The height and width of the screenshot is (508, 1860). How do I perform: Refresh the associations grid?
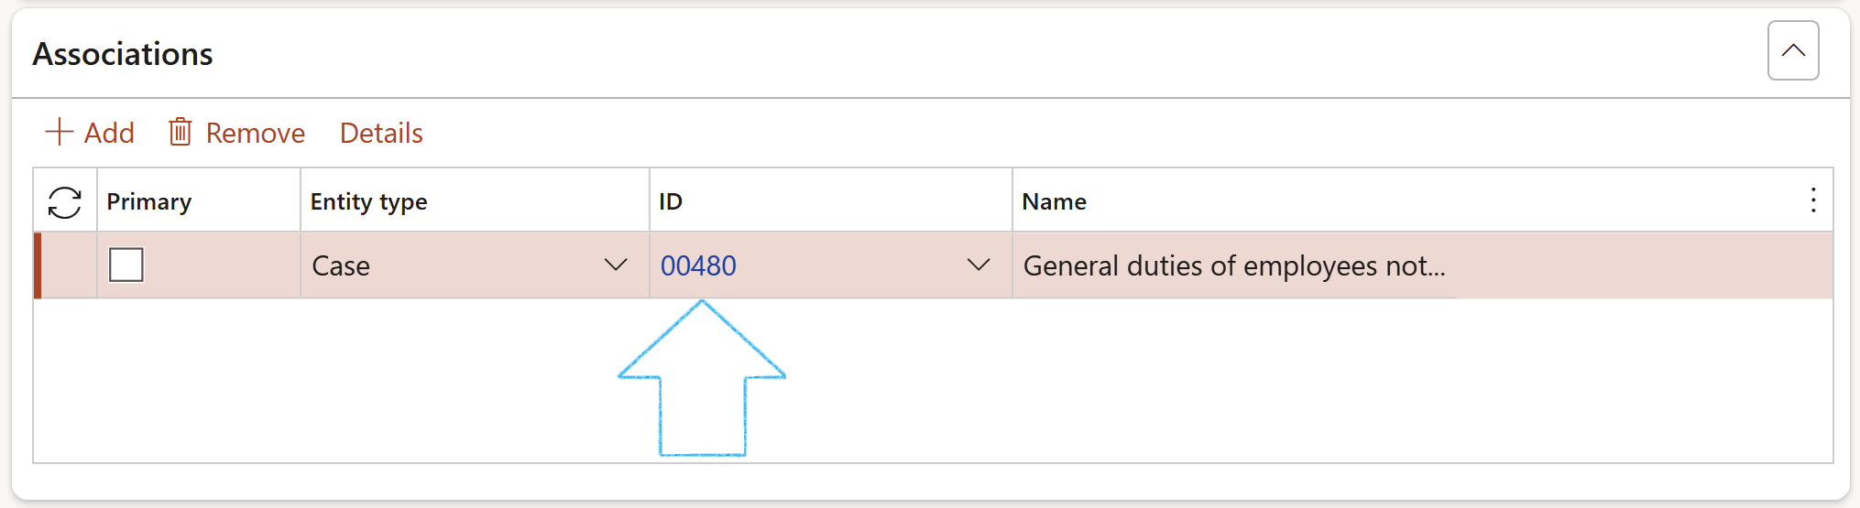coord(65,201)
